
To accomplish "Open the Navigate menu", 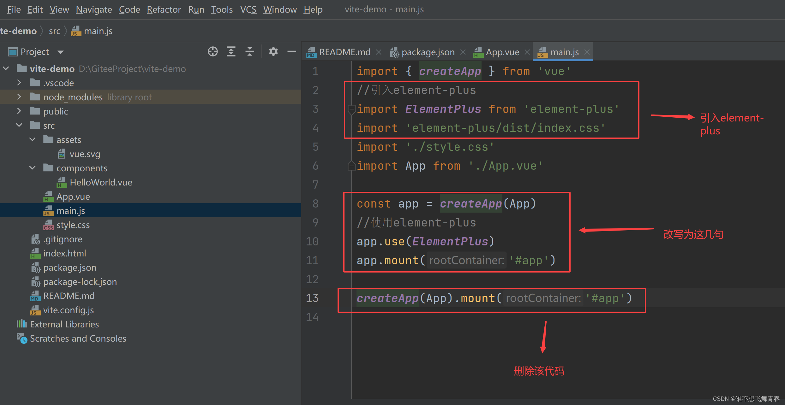I will click(94, 9).
